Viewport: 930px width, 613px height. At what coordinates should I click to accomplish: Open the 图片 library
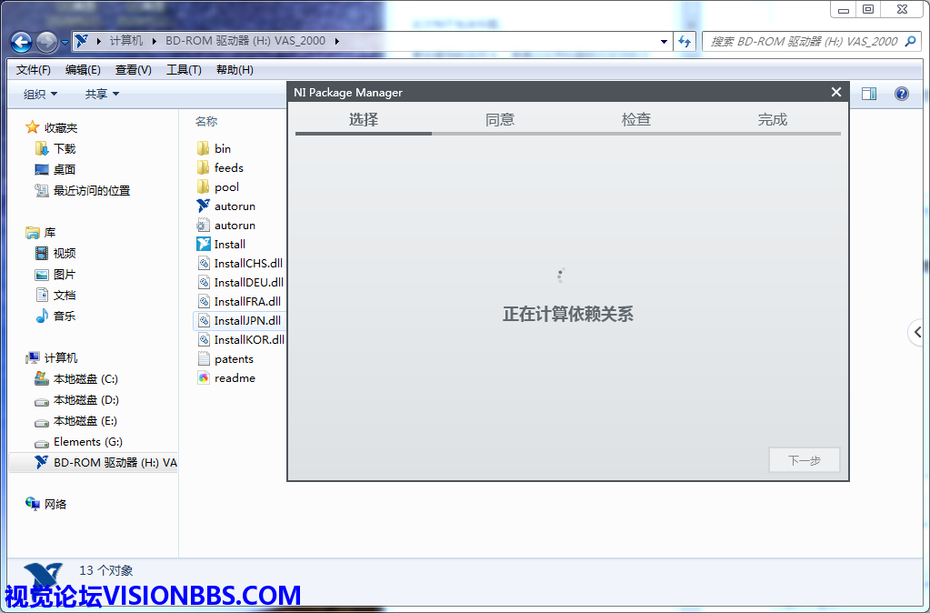tap(65, 274)
